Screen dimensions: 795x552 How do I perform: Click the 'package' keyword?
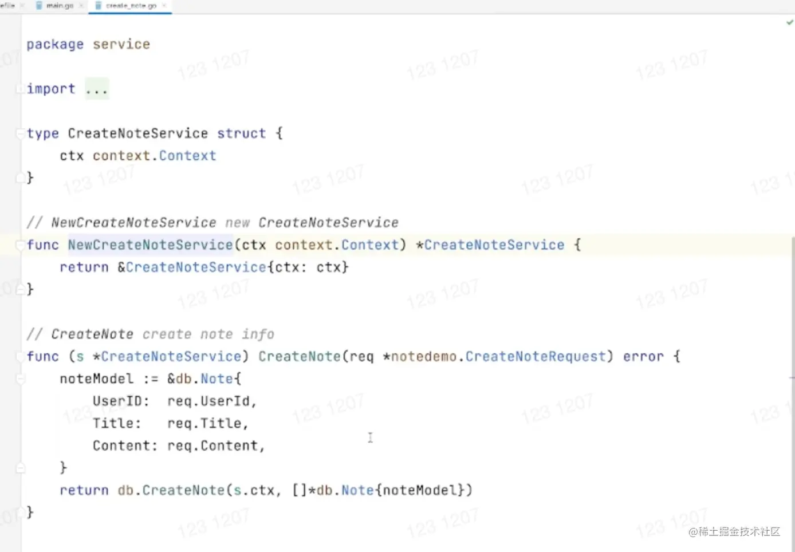(55, 45)
